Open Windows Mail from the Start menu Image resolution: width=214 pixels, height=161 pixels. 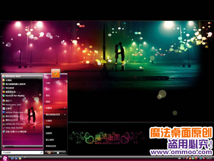click(22, 76)
